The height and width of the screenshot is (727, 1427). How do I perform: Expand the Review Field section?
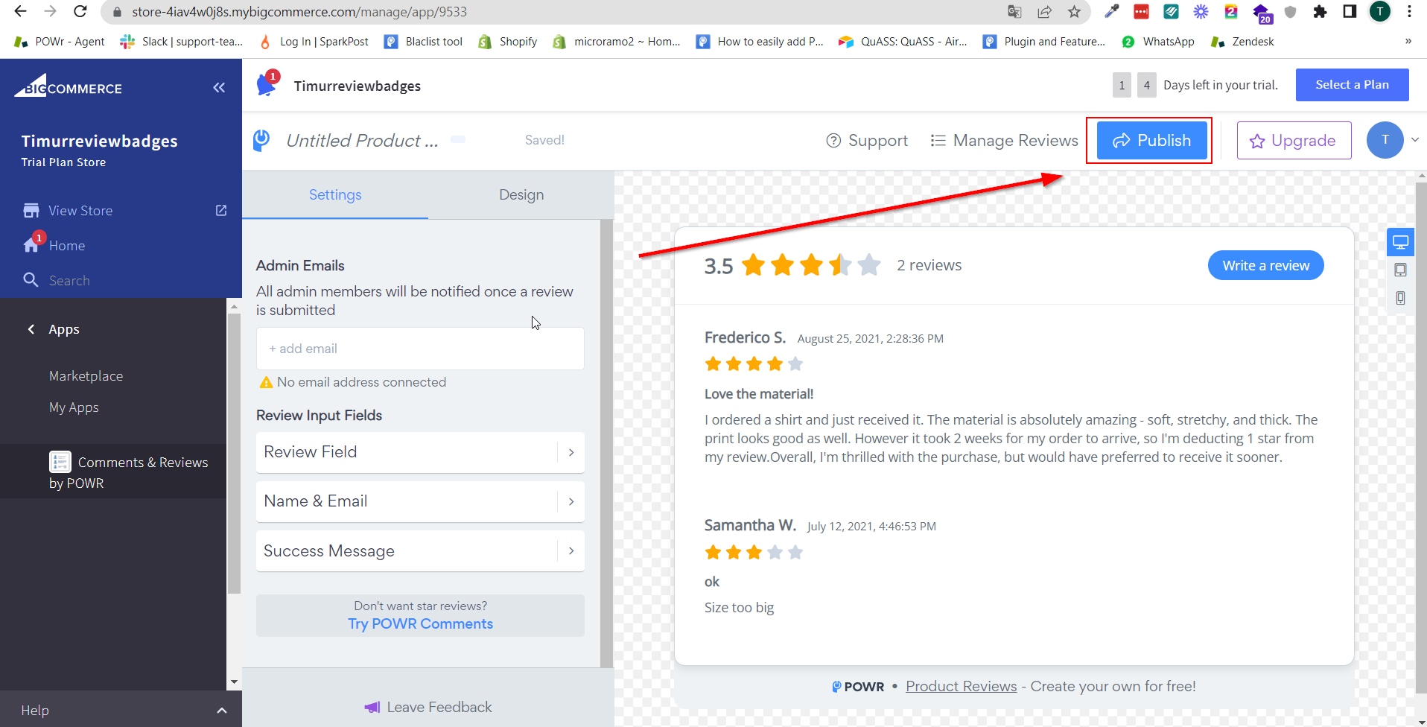[x=420, y=452]
